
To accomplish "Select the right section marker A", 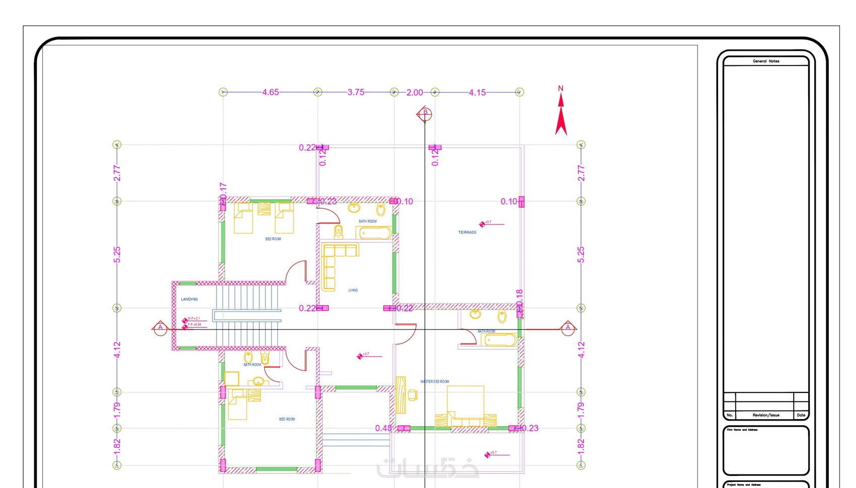I will click(568, 328).
